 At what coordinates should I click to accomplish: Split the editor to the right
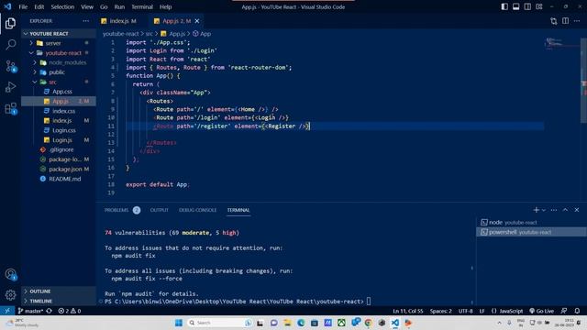(565, 21)
